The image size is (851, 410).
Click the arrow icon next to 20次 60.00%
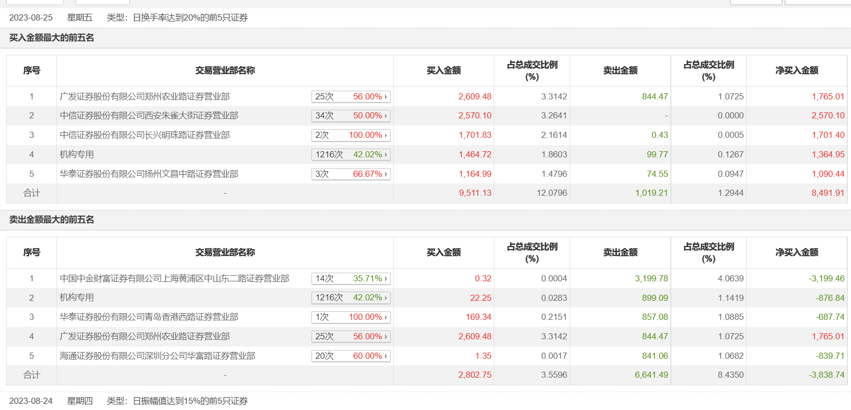click(386, 356)
